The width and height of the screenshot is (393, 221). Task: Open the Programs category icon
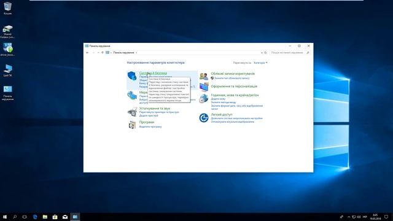132,125
